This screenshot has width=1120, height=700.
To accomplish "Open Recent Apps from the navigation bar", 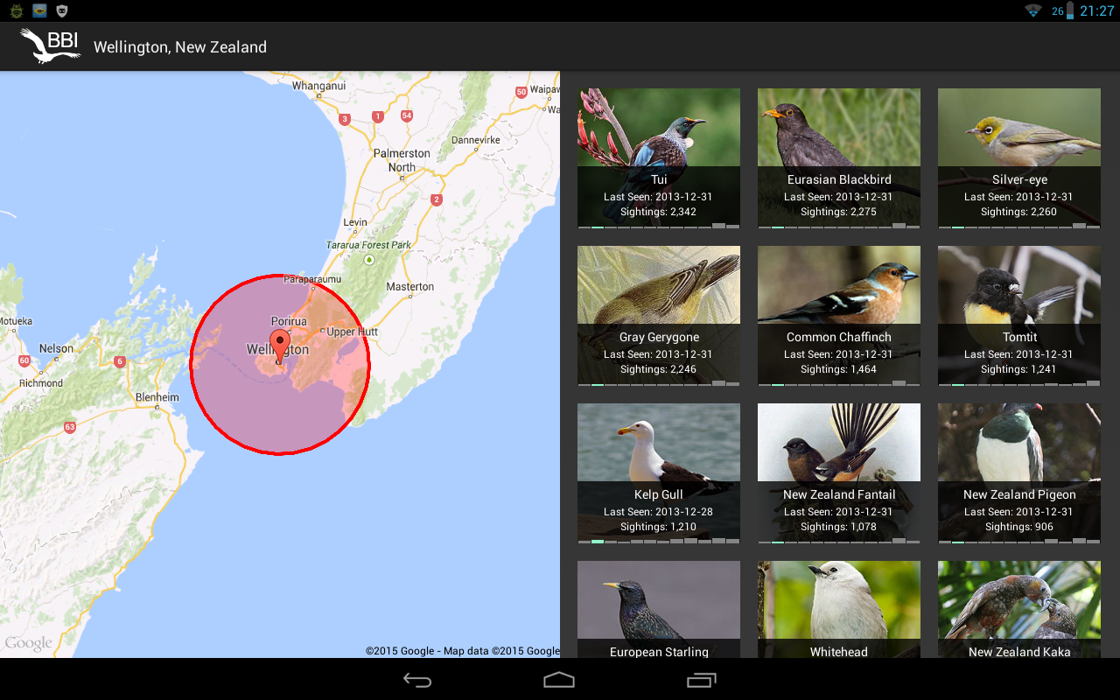I will [x=700, y=680].
